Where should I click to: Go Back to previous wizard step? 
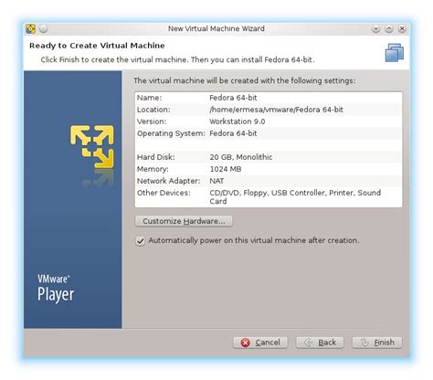coord(320,343)
